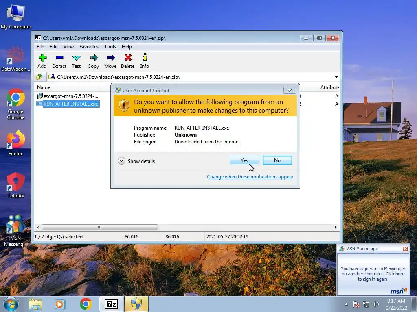The height and width of the screenshot is (312, 417).
Task: Open Windows Media Player from the taskbar
Action: pos(60,304)
